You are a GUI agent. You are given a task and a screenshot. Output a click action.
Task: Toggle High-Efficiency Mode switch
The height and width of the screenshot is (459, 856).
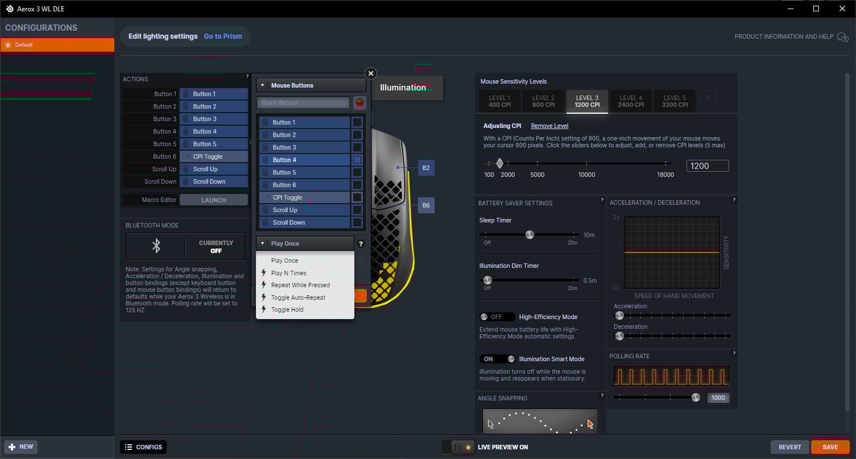497,317
